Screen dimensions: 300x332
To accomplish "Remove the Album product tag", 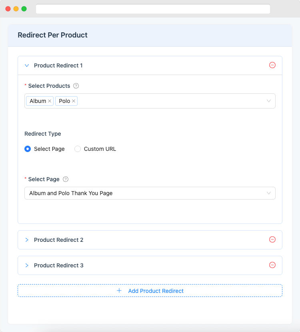I will [50, 101].
